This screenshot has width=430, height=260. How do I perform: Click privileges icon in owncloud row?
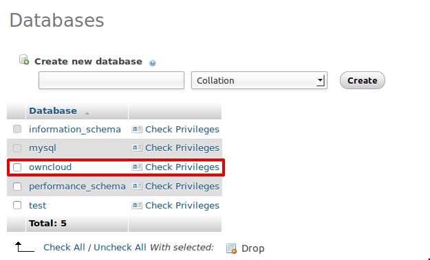click(137, 167)
